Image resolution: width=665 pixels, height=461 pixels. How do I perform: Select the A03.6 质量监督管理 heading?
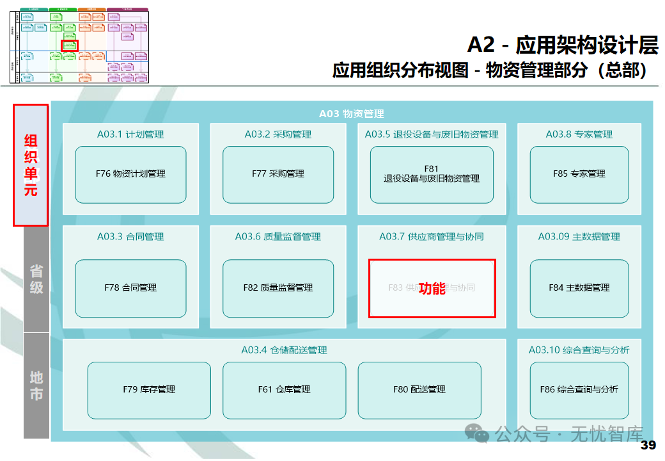point(278,236)
